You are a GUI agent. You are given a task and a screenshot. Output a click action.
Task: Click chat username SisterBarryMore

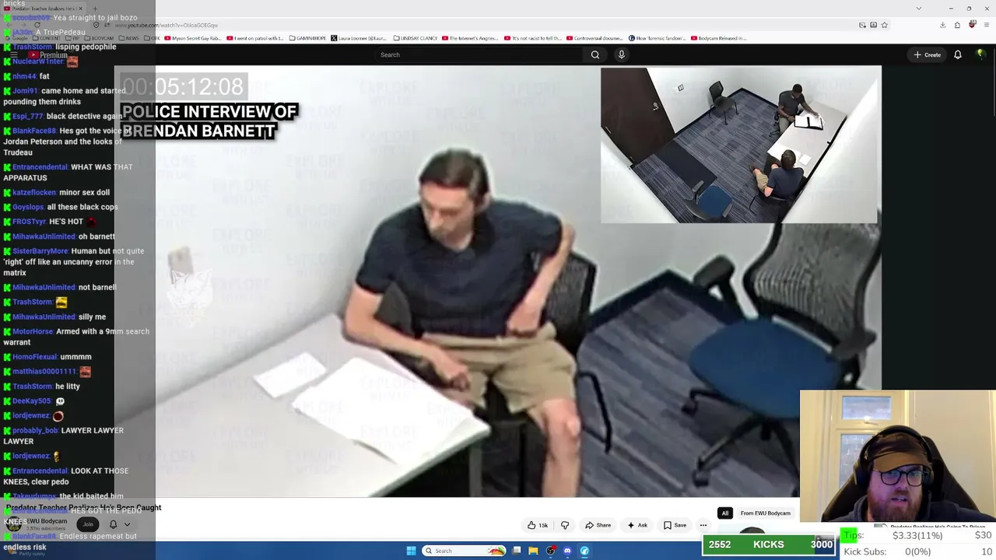(40, 251)
